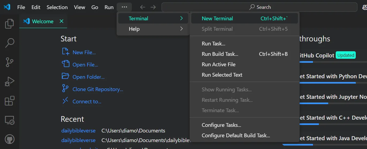The width and height of the screenshot is (367, 149).
Task: Open the GitHub icon in activity bar
Action: click(x=10, y=139)
